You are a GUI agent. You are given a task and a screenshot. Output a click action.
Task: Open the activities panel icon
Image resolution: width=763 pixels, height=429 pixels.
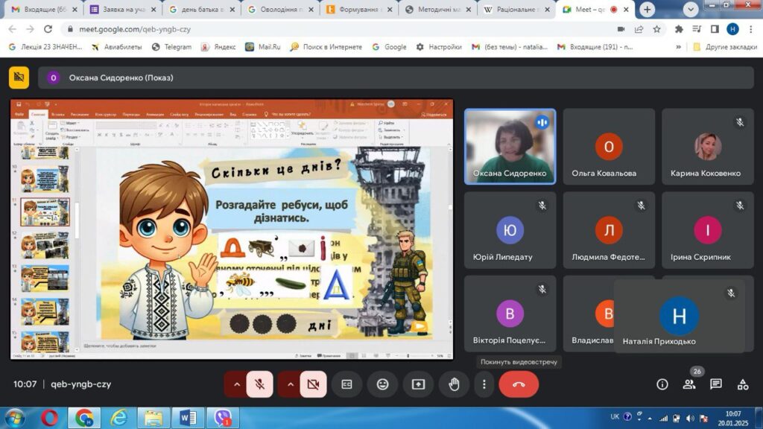click(742, 384)
